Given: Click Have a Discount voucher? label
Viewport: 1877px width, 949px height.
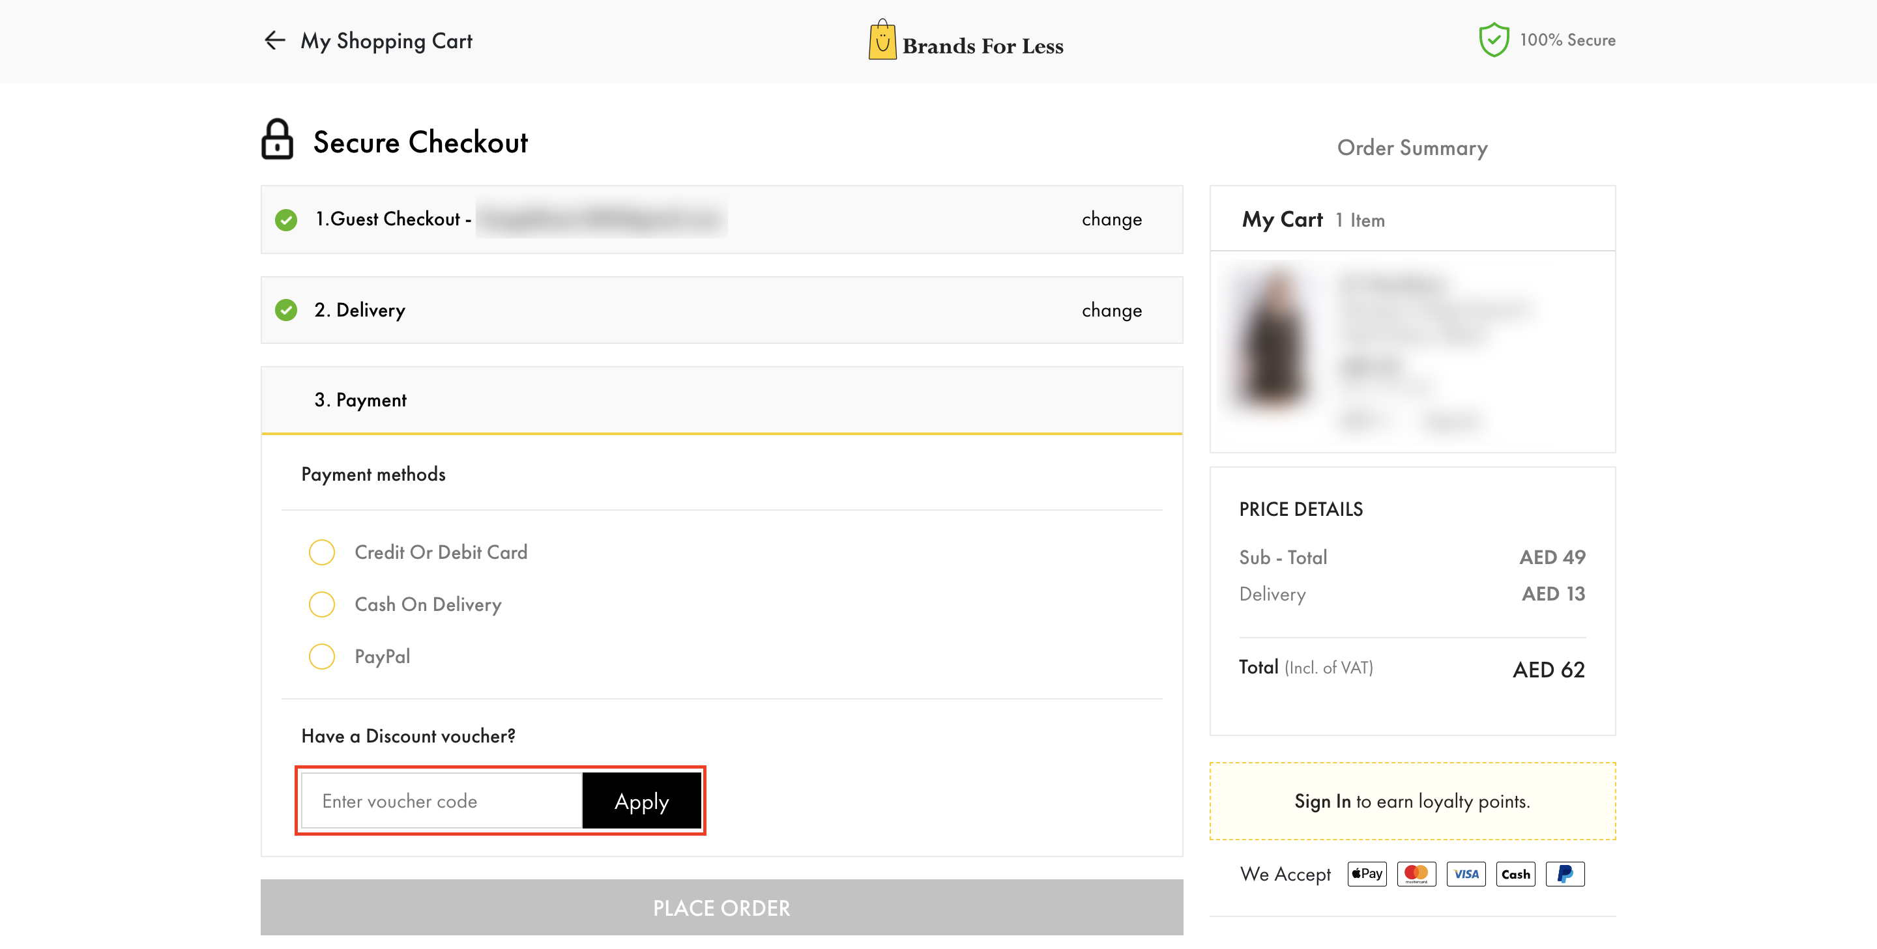Looking at the screenshot, I should [x=408, y=736].
